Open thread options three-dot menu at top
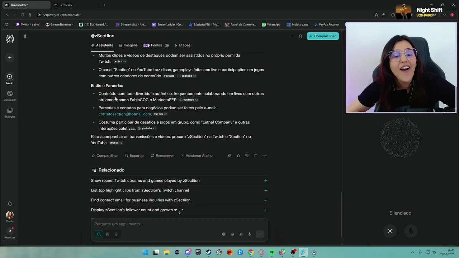 click(292, 36)
